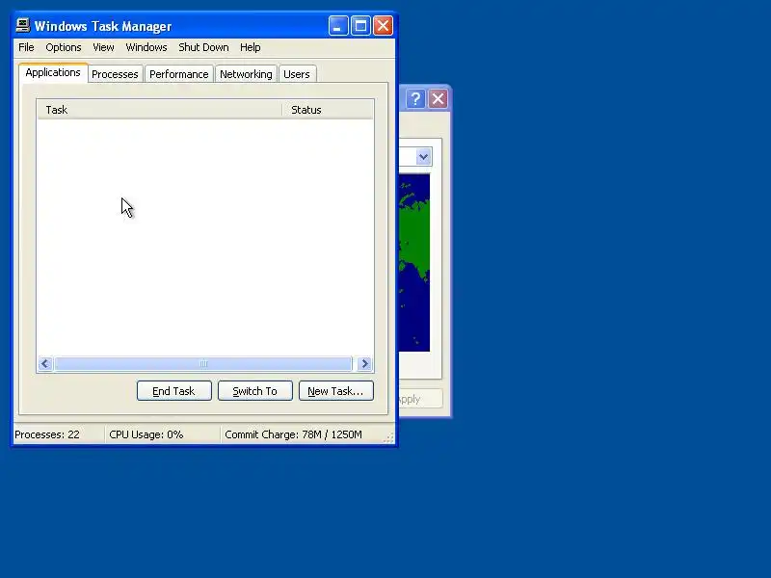Click the New Task... button
This screenshot has width=771, height=578.
(x=335, y=391)
